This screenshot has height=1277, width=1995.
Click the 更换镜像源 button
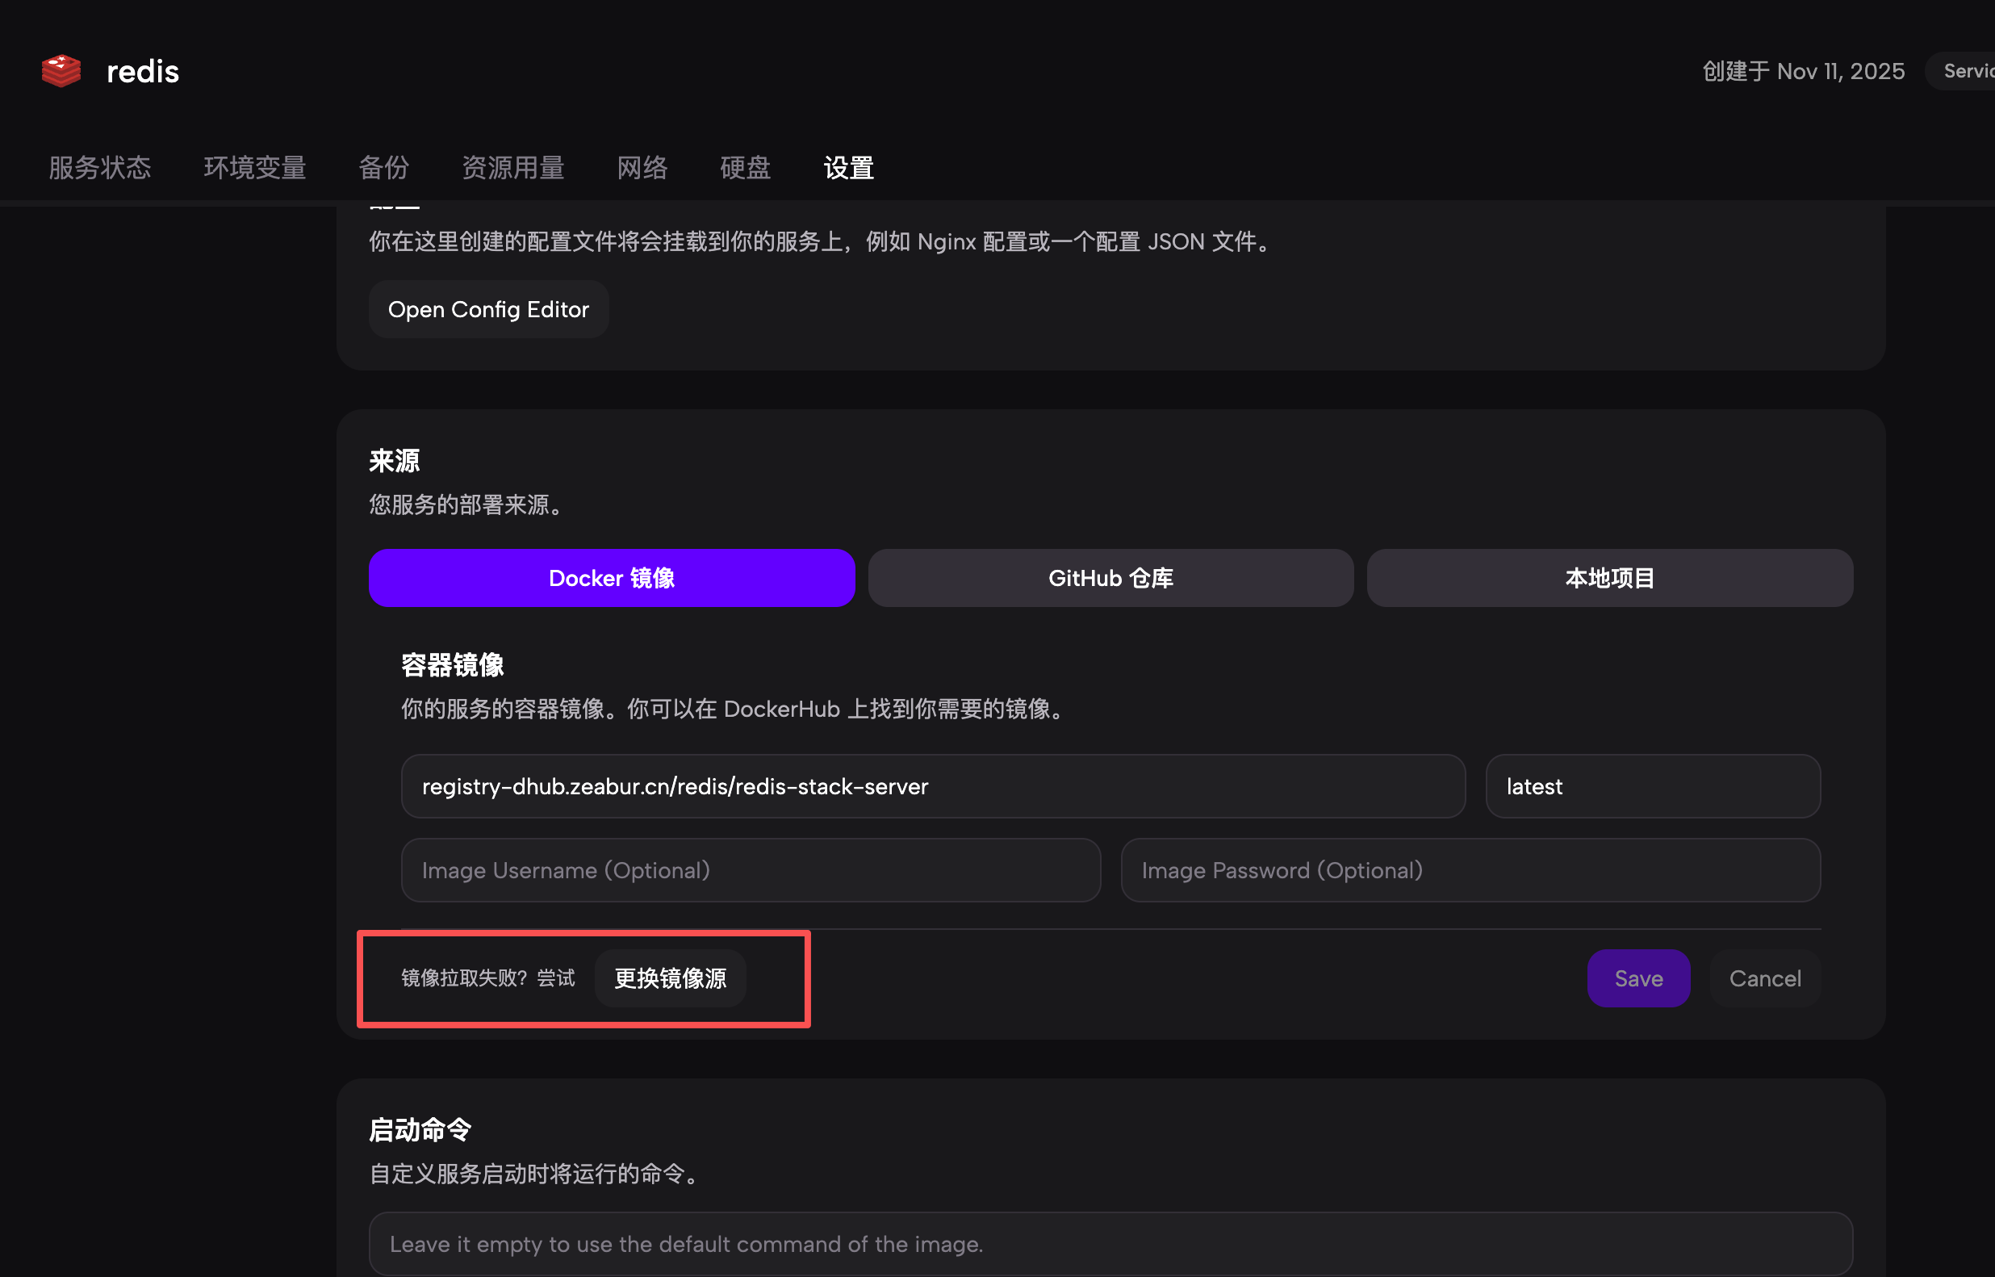[670, 978]
